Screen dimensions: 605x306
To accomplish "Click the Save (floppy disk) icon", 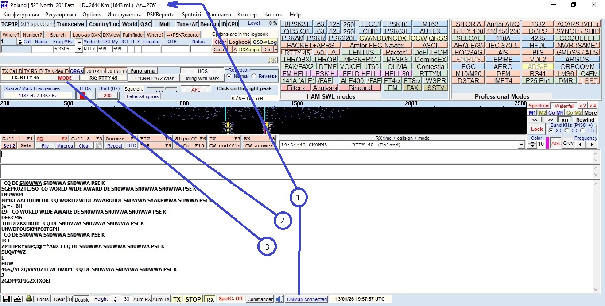I will click(6, 299).
